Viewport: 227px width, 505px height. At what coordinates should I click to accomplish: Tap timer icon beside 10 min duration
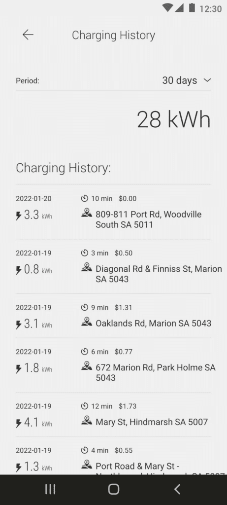point(85,199)
